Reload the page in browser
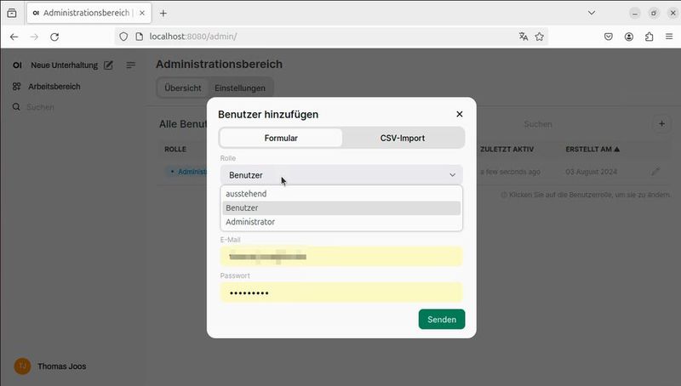Viewport: 681px width, 386px height. point(54,37)
